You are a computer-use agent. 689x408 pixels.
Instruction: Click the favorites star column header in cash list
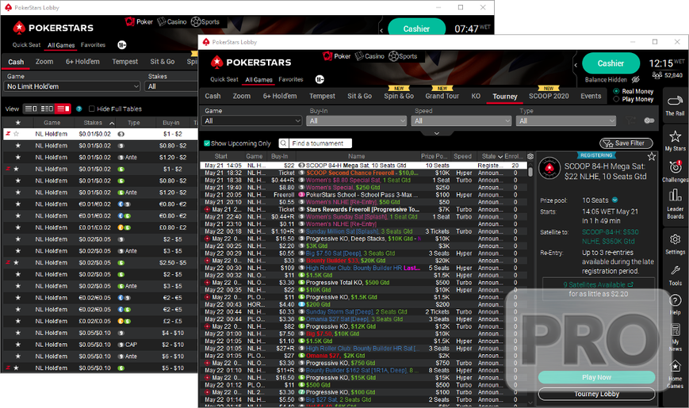(x=18, y=123)
